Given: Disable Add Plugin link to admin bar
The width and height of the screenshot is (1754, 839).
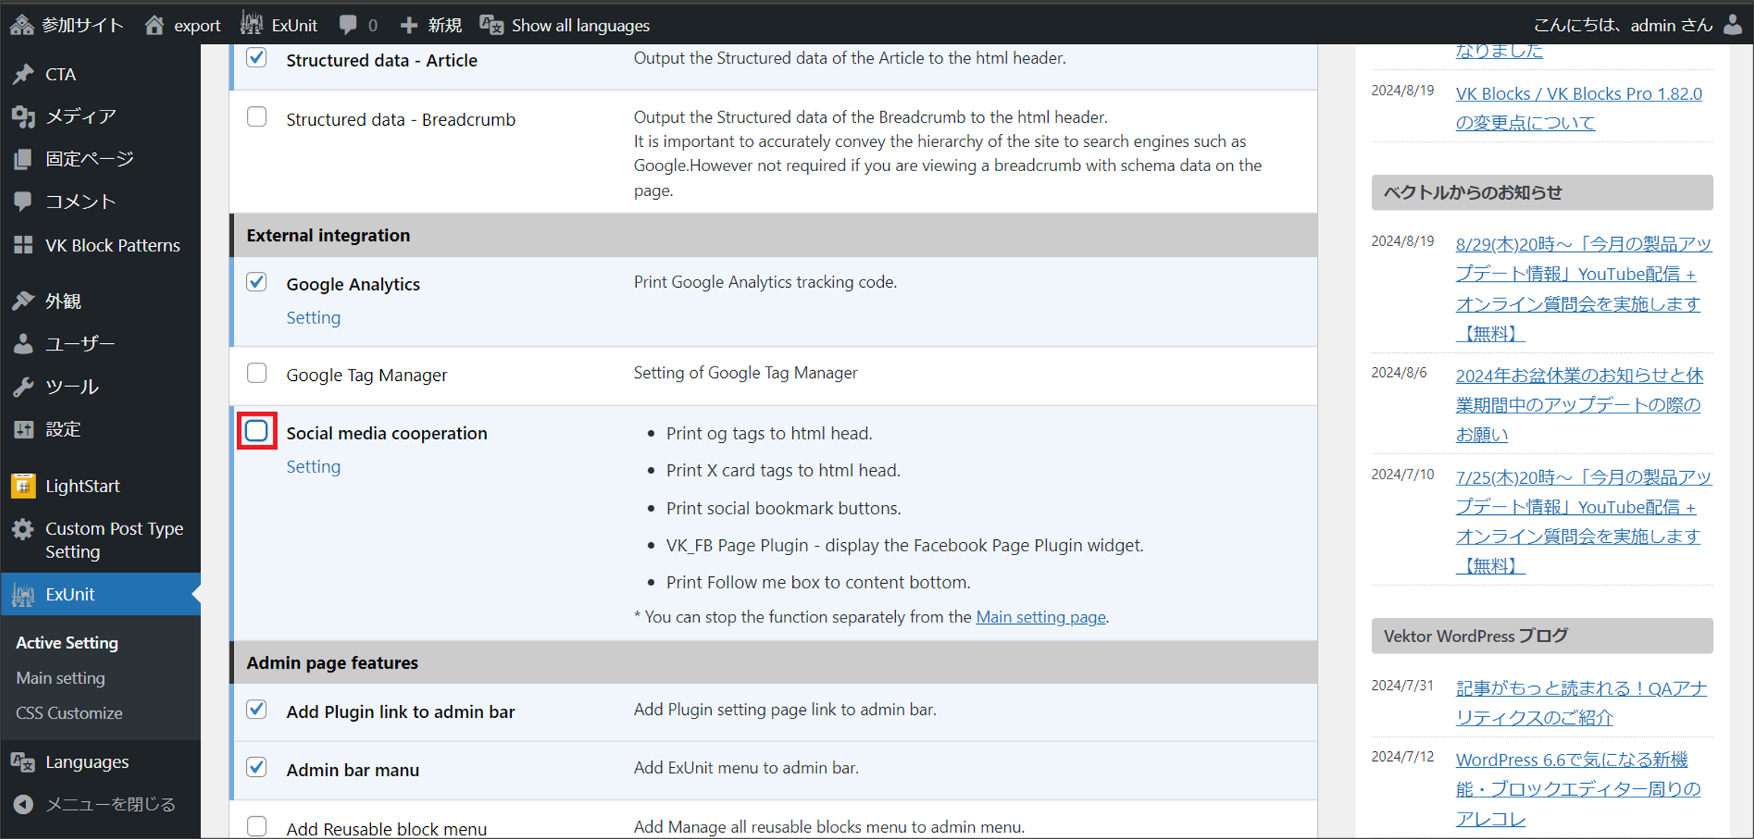Looking at the screenshot, I should coord(257,710).
